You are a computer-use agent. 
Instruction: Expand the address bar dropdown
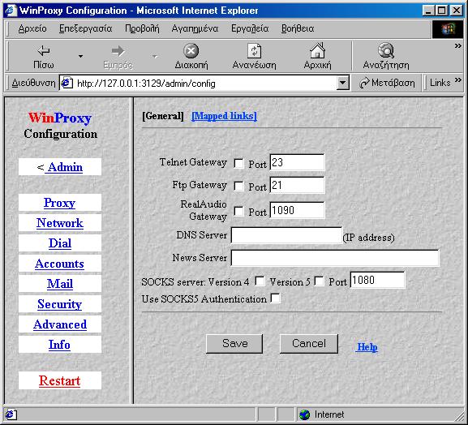coord(343,83)
